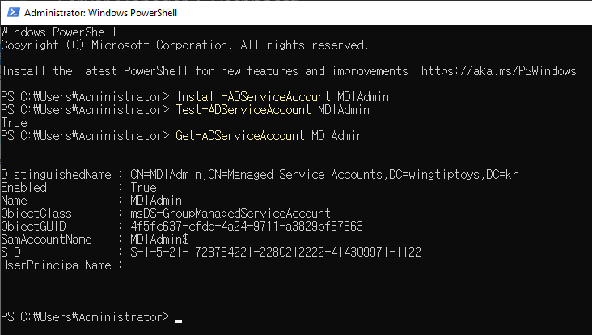592x335 pixels.
Task: Click the msDS-GroupManagedServiceAccount ObjectClass value
Action: tap(230, 214)
